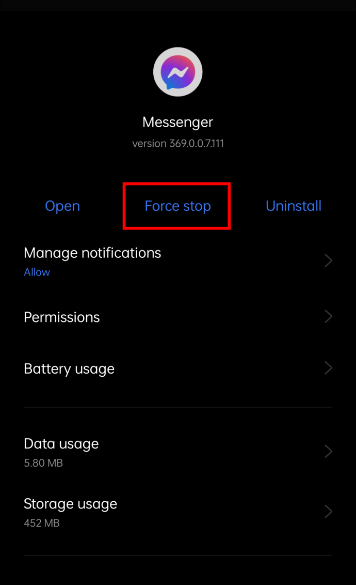Open Storage usage details
356x585 pixels.
pos(178,512)
